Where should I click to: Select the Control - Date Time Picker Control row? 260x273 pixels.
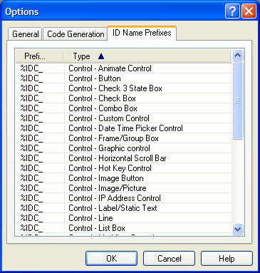point(124,128)
